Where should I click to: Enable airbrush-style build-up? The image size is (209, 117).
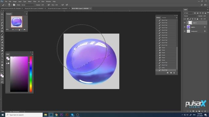click(x=62, y=5)
